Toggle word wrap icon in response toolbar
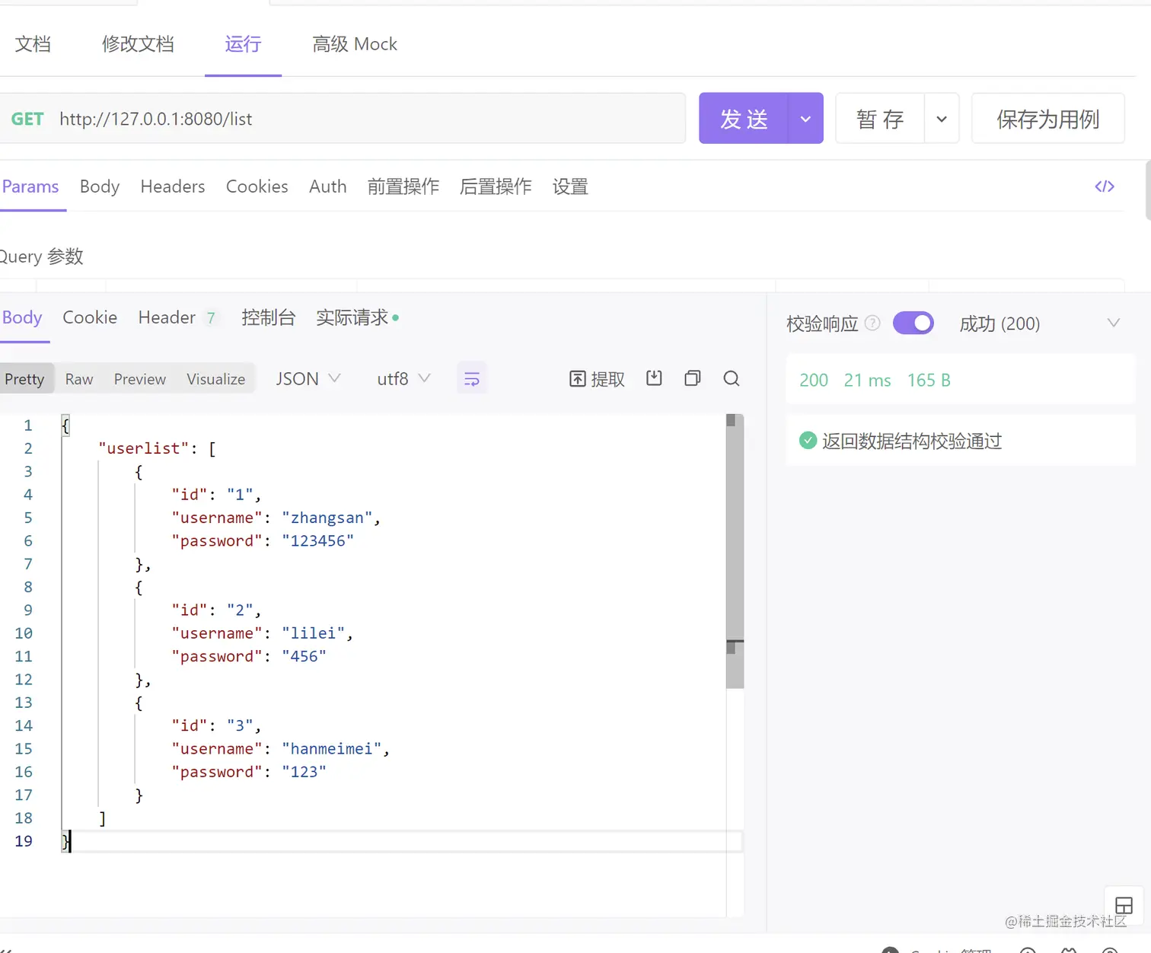This screenshot has width=1151, height=953. coord(472,379)
